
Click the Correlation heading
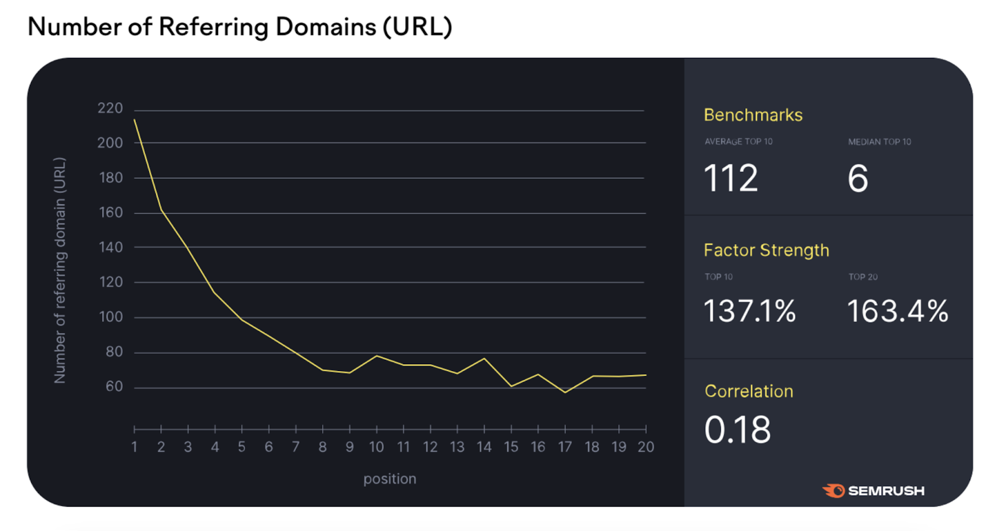click(x=748, y=391)
